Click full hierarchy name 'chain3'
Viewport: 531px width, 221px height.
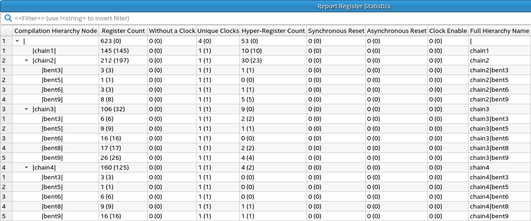coord(480,109)
